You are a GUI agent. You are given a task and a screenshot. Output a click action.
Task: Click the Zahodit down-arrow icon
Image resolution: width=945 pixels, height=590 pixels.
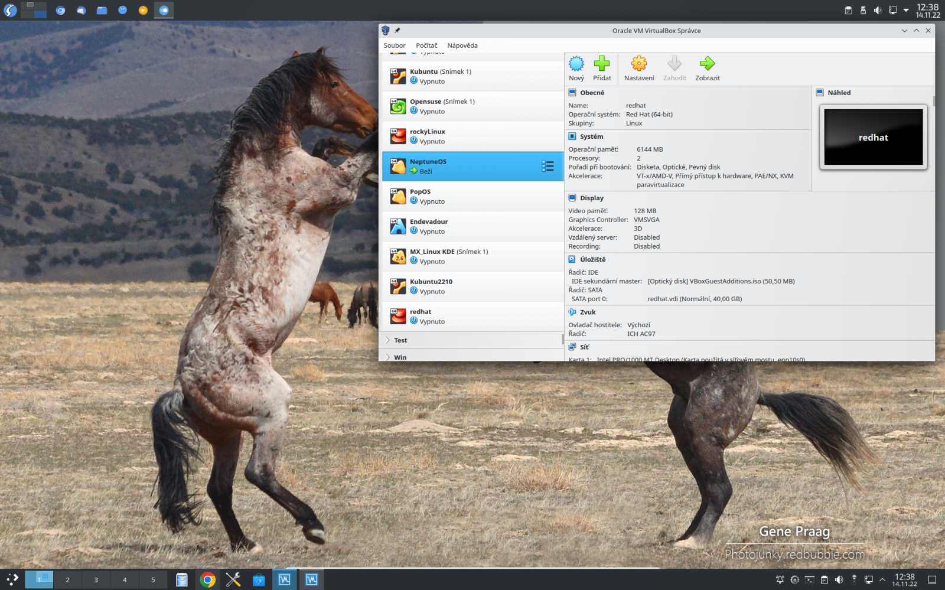click(x=674, y=63)
